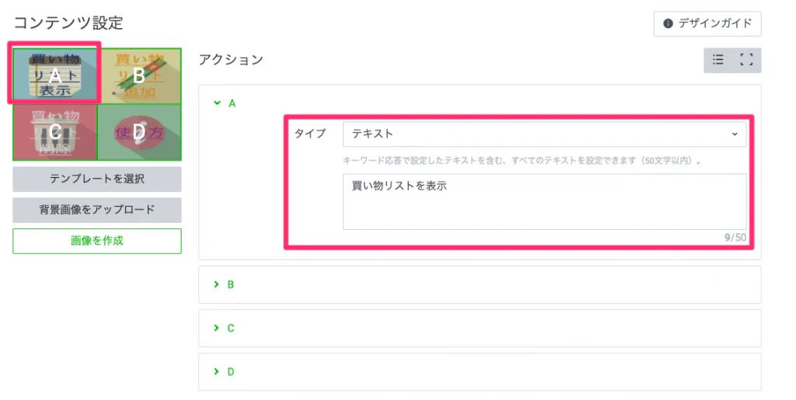This screenshot has height=400, width=796.
Task: Expand the action D section
Action: coord(217,371)
